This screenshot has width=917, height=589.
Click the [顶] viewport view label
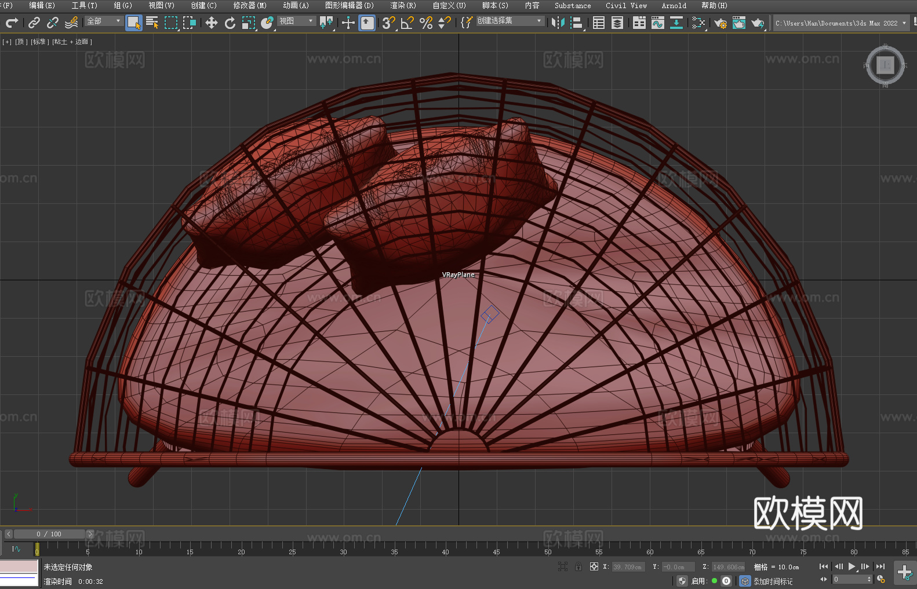coord(21,42)
